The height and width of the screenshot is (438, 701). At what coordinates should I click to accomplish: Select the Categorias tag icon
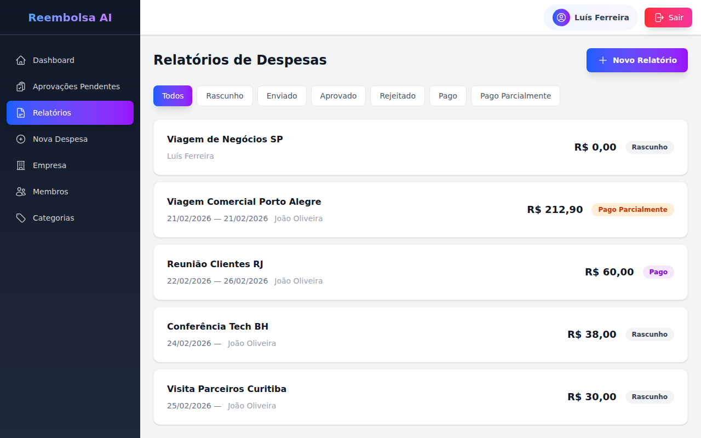(x=21, y=217)
